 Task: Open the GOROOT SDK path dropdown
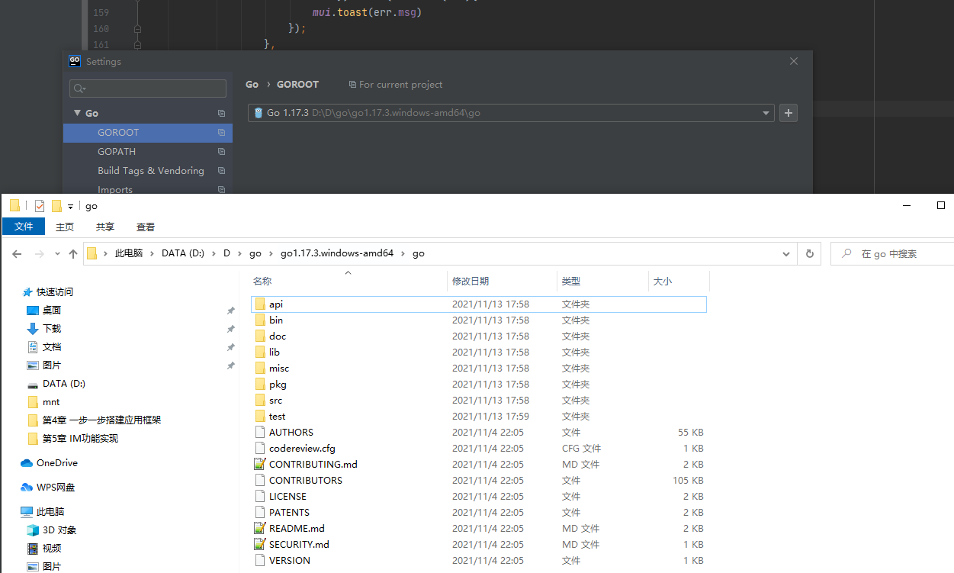click(766, 113)
